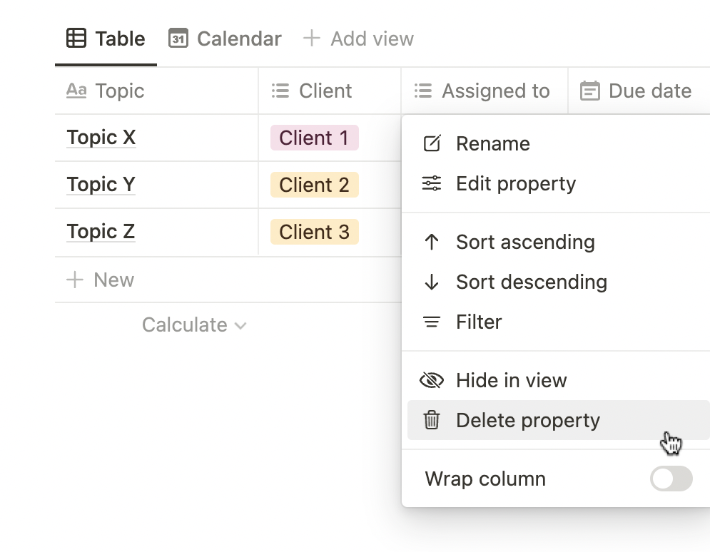710x552 pixels.
Task: Click the Topic column header
Action: click(119, 91)
